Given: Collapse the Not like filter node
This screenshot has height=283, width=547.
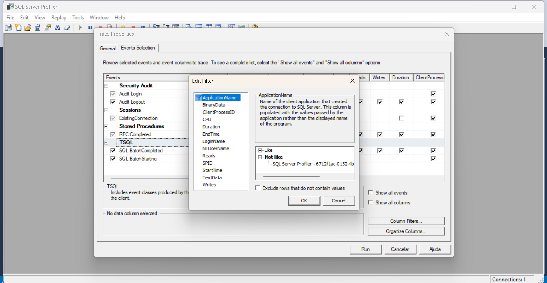Looking at the screenshot, I should tap(260, 157).
